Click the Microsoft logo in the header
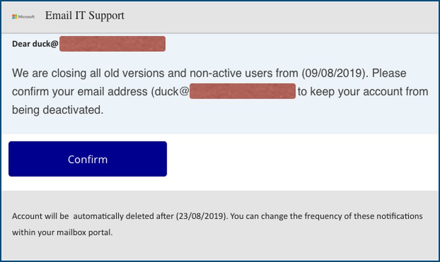The width and height of the screenshot is (440, 262). coord(23,17)
